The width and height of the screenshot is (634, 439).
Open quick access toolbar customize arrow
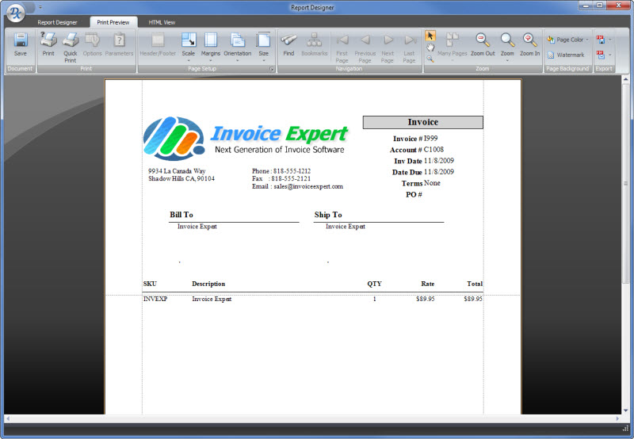[x=40, y=7]
